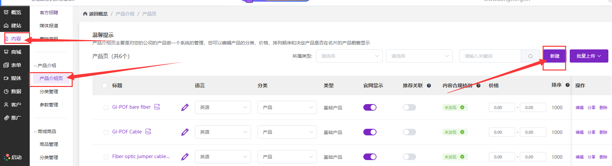Image resolution: width=612 pixels, height=166 pixels.
Task: Open 参数管理 in the side menu
Action: 49,105
